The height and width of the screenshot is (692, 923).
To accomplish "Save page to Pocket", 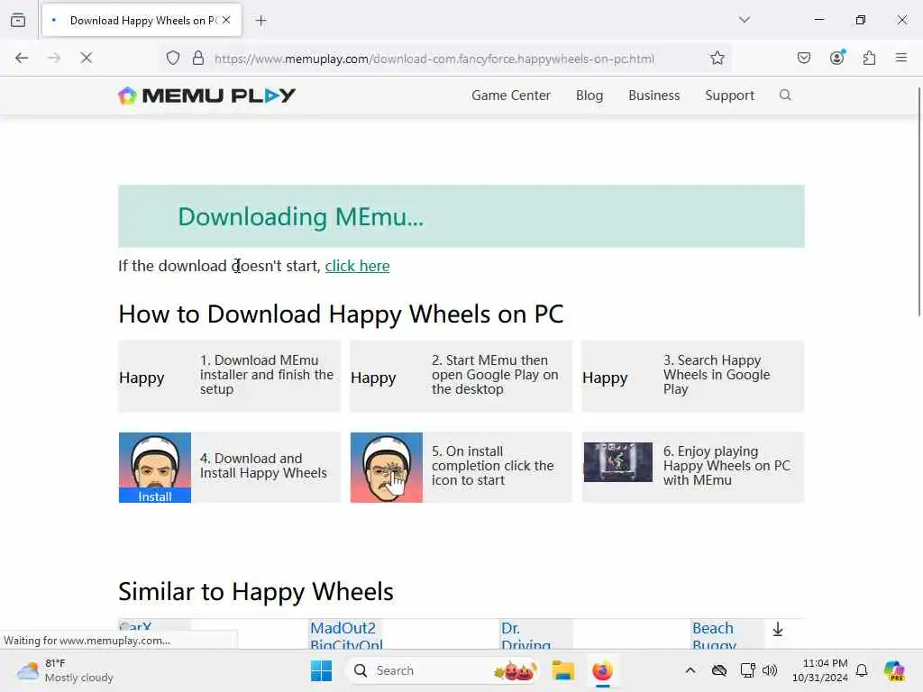I will point(803,58).
